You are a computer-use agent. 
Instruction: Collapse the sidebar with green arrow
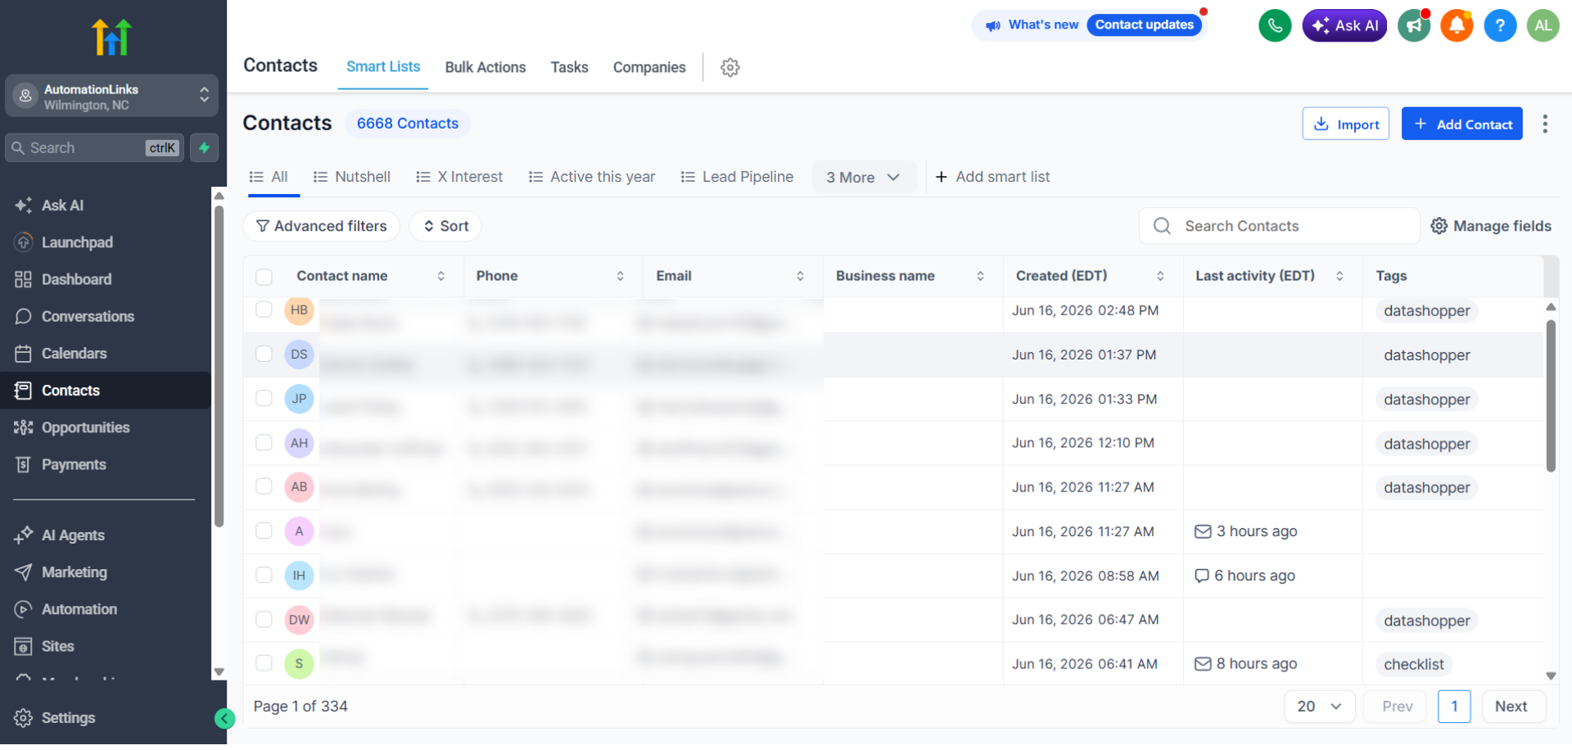(224, 719)
